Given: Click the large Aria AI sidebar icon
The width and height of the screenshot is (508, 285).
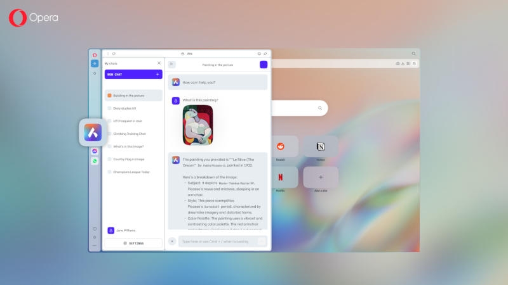Looking at the screenshot, I should (93, 132).
